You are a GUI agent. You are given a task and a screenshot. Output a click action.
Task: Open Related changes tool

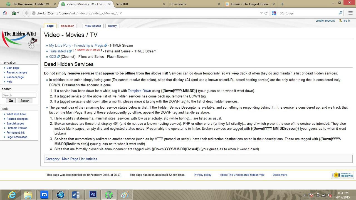point(17,119)
